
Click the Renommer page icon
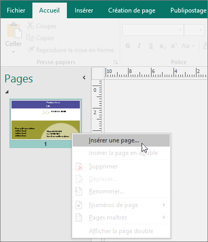pos(79,191)
